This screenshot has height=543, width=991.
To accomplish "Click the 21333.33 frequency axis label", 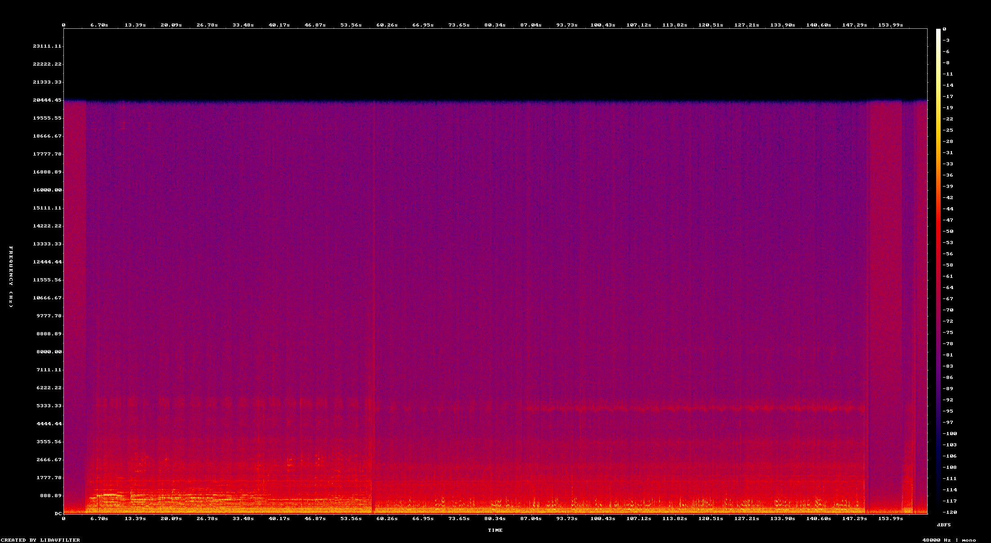I will coord(47,82).
